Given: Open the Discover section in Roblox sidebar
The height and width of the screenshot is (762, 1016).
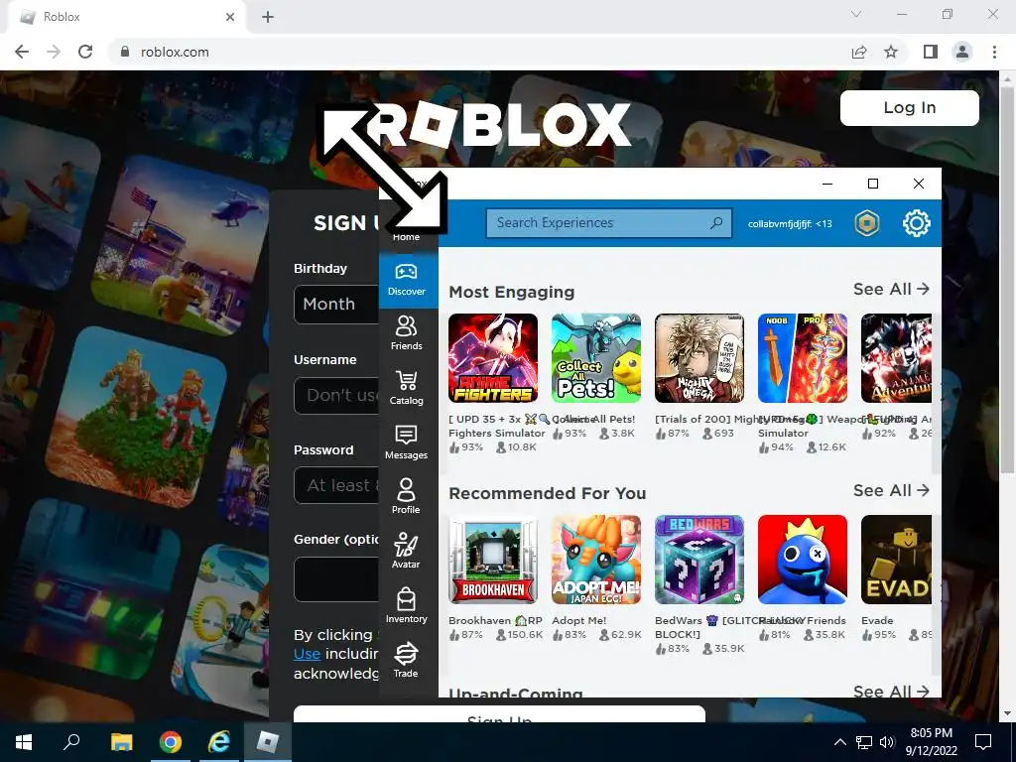Looking at the screenshot, I should point(406,280).
